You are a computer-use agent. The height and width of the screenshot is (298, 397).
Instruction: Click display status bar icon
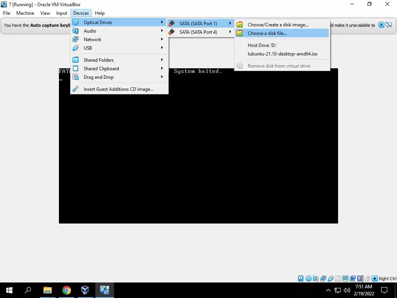click(x=345, y=279)
